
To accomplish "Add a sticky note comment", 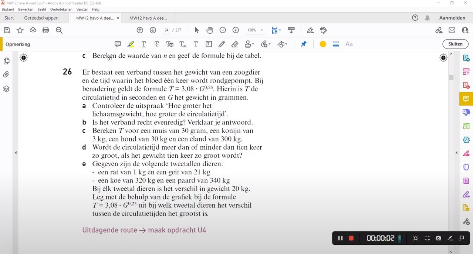I will coord(118,44).
